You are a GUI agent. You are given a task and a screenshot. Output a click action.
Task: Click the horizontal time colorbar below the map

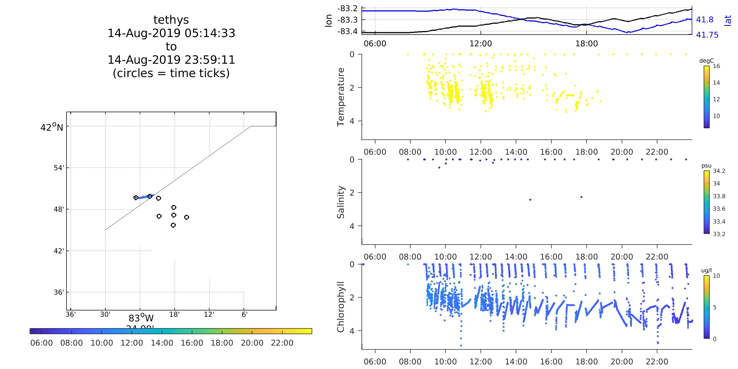pos(171,331)
